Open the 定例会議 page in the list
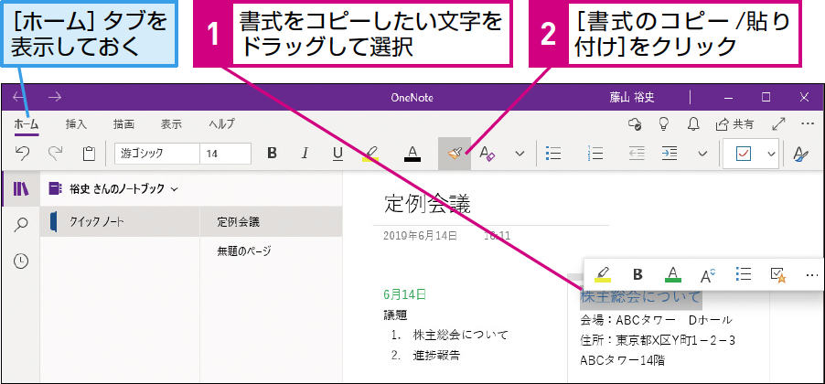Screen dimensions: 825x384 click(x=271, y=222)
